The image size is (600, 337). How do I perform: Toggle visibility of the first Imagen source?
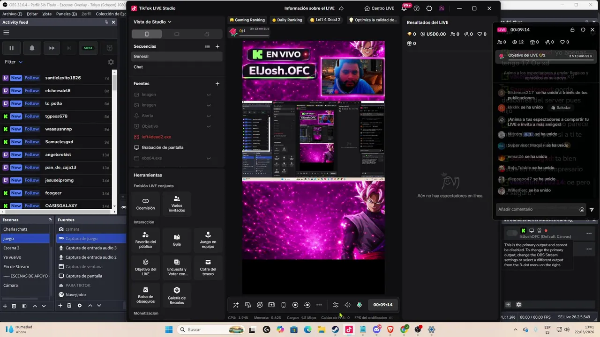pos(209,95)
